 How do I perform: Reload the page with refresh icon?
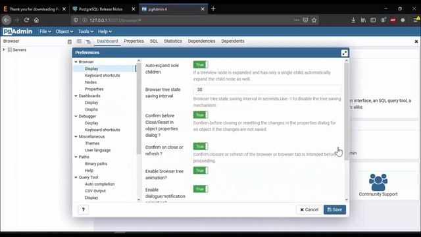(26, 20)
